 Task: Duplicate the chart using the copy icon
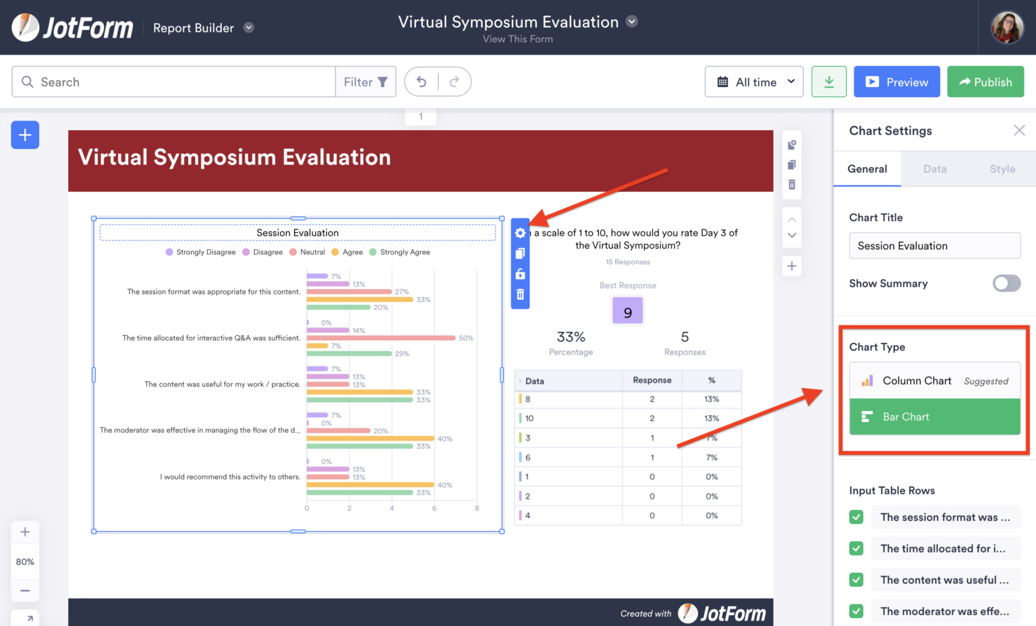click(519, 253)
